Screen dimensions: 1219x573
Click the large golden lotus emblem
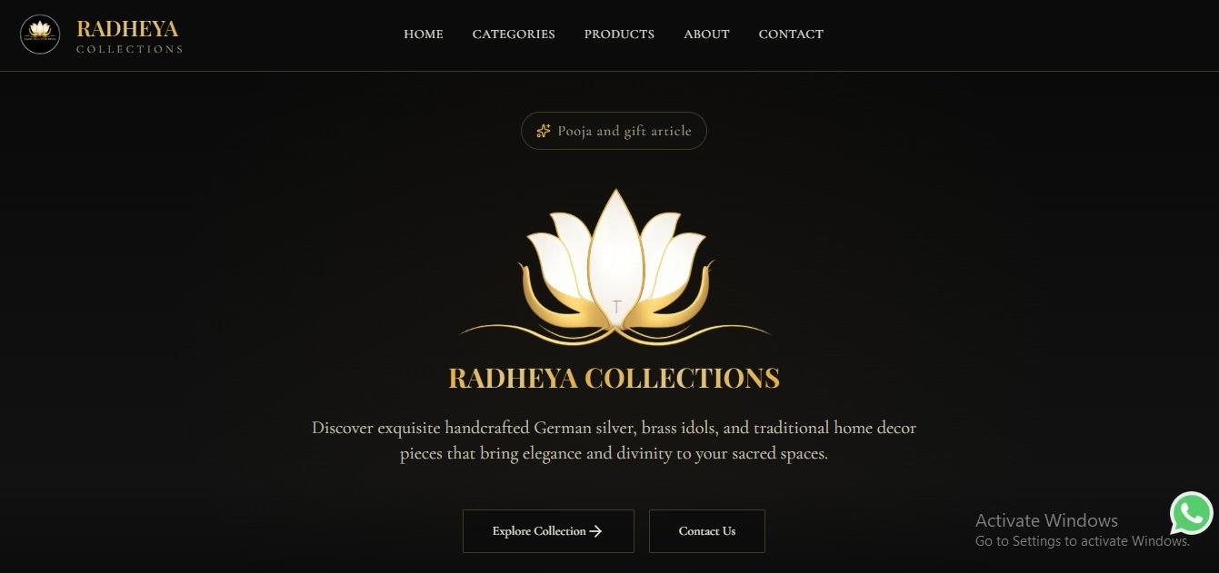click(615, 267)
